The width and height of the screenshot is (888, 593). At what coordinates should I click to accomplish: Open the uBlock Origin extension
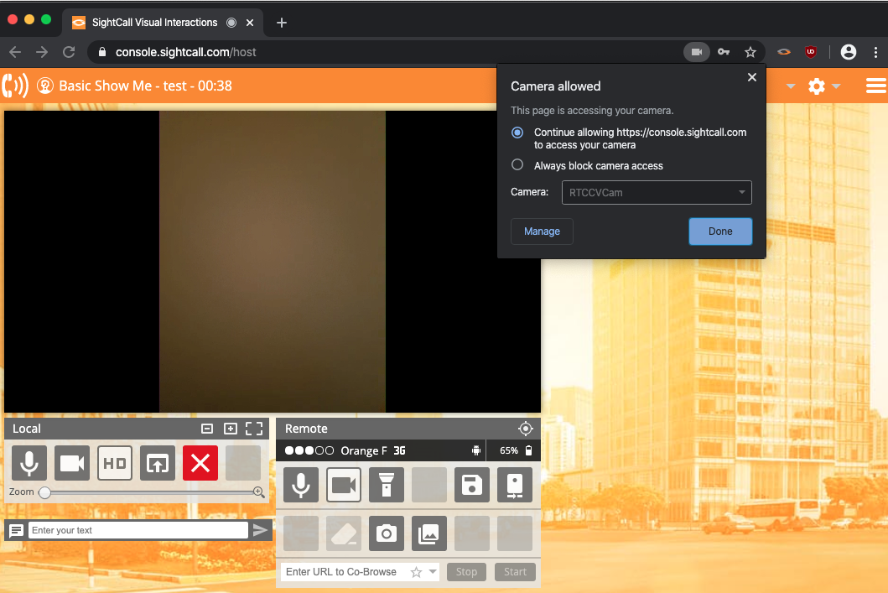(x=811, y=52)
